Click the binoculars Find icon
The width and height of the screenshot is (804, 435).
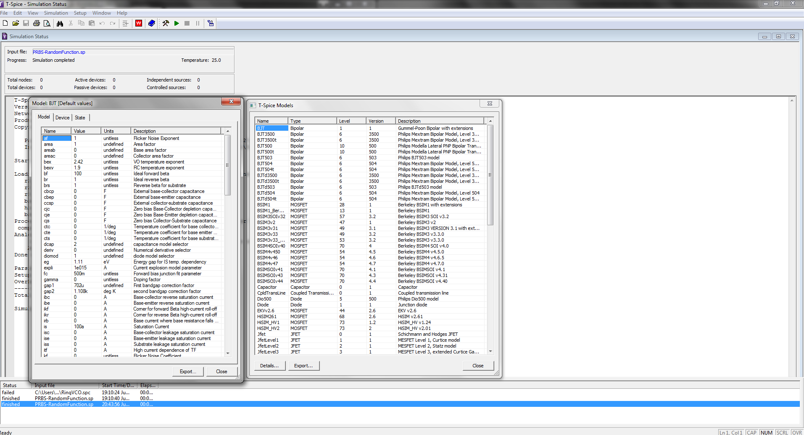60,24
